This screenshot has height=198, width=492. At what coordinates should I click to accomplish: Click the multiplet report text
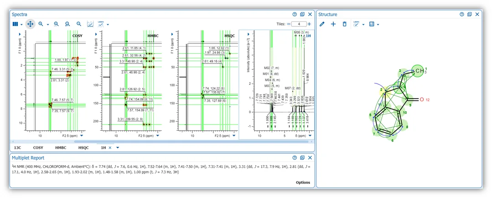pos(161,169)
